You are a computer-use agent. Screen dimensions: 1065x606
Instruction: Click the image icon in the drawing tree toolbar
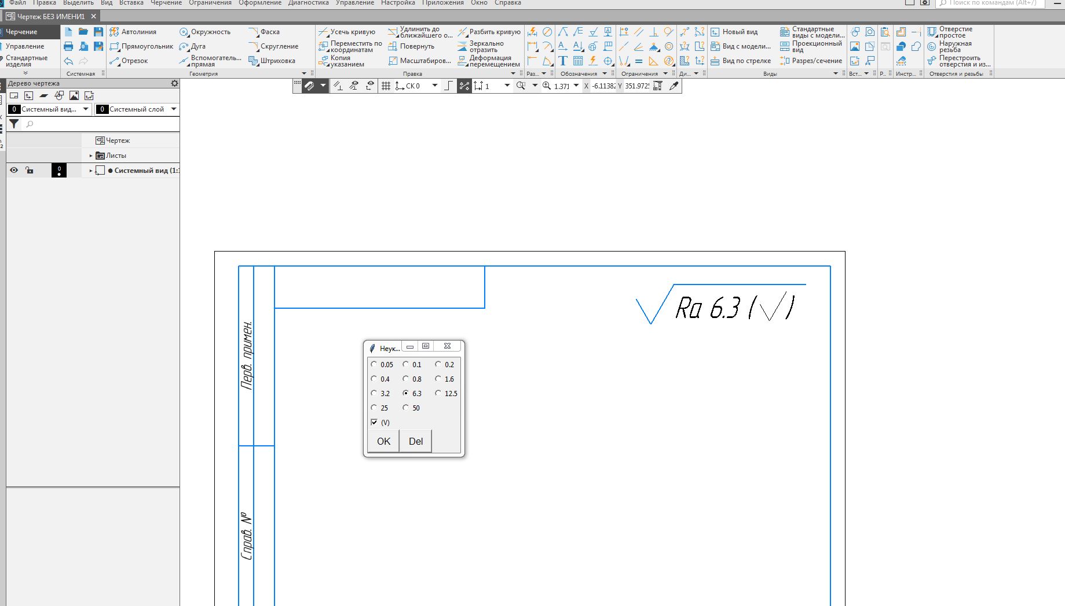click(74, 95)
